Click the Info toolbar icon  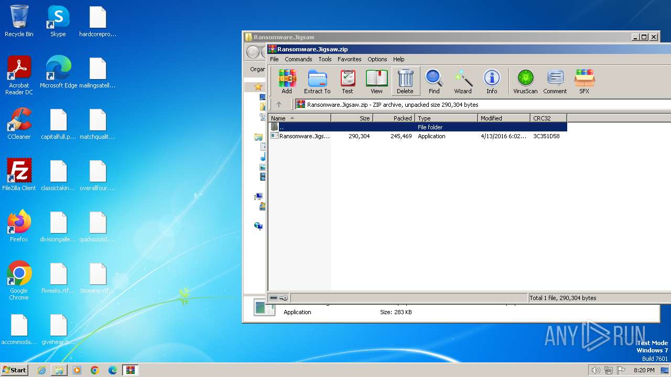click(x=492, y=81)
